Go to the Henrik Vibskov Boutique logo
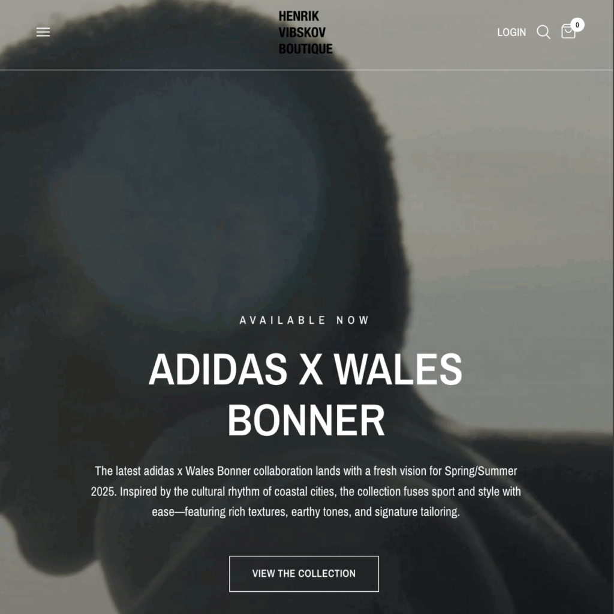Image resolution: width=614 pixels, height=614 pixels. (305, 32)
